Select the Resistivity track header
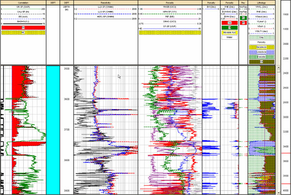 (x=105, y=2)
